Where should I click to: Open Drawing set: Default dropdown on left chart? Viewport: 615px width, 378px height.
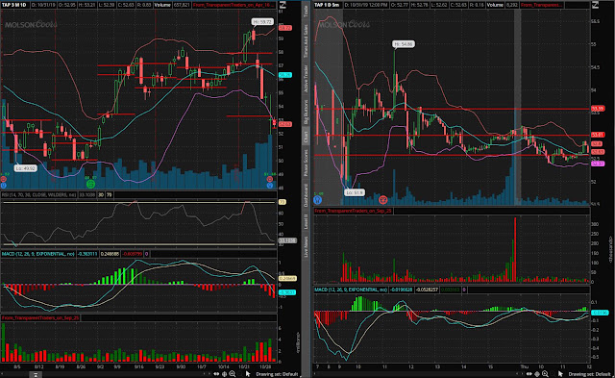click(x=277, y=374)
